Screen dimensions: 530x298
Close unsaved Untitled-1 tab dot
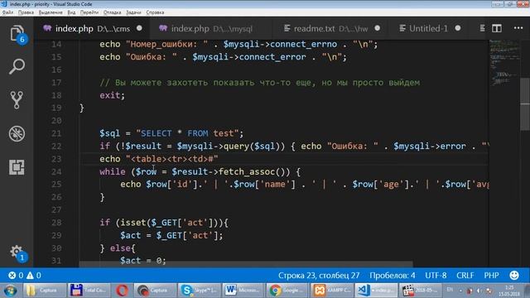click(x=458, y=28)
